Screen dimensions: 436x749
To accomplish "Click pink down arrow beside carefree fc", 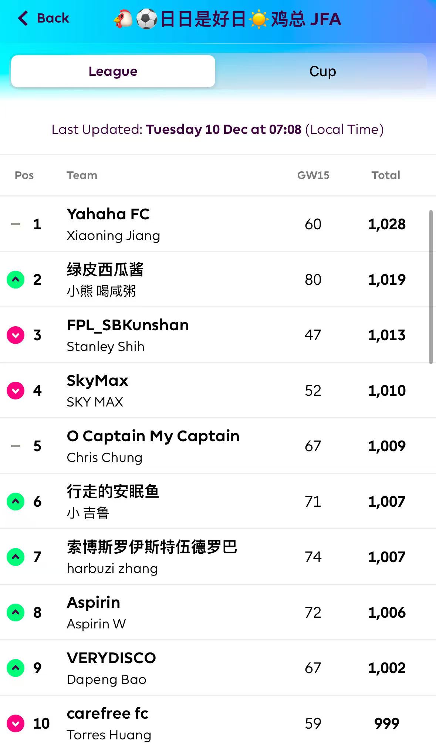I will tap(16, 723).
